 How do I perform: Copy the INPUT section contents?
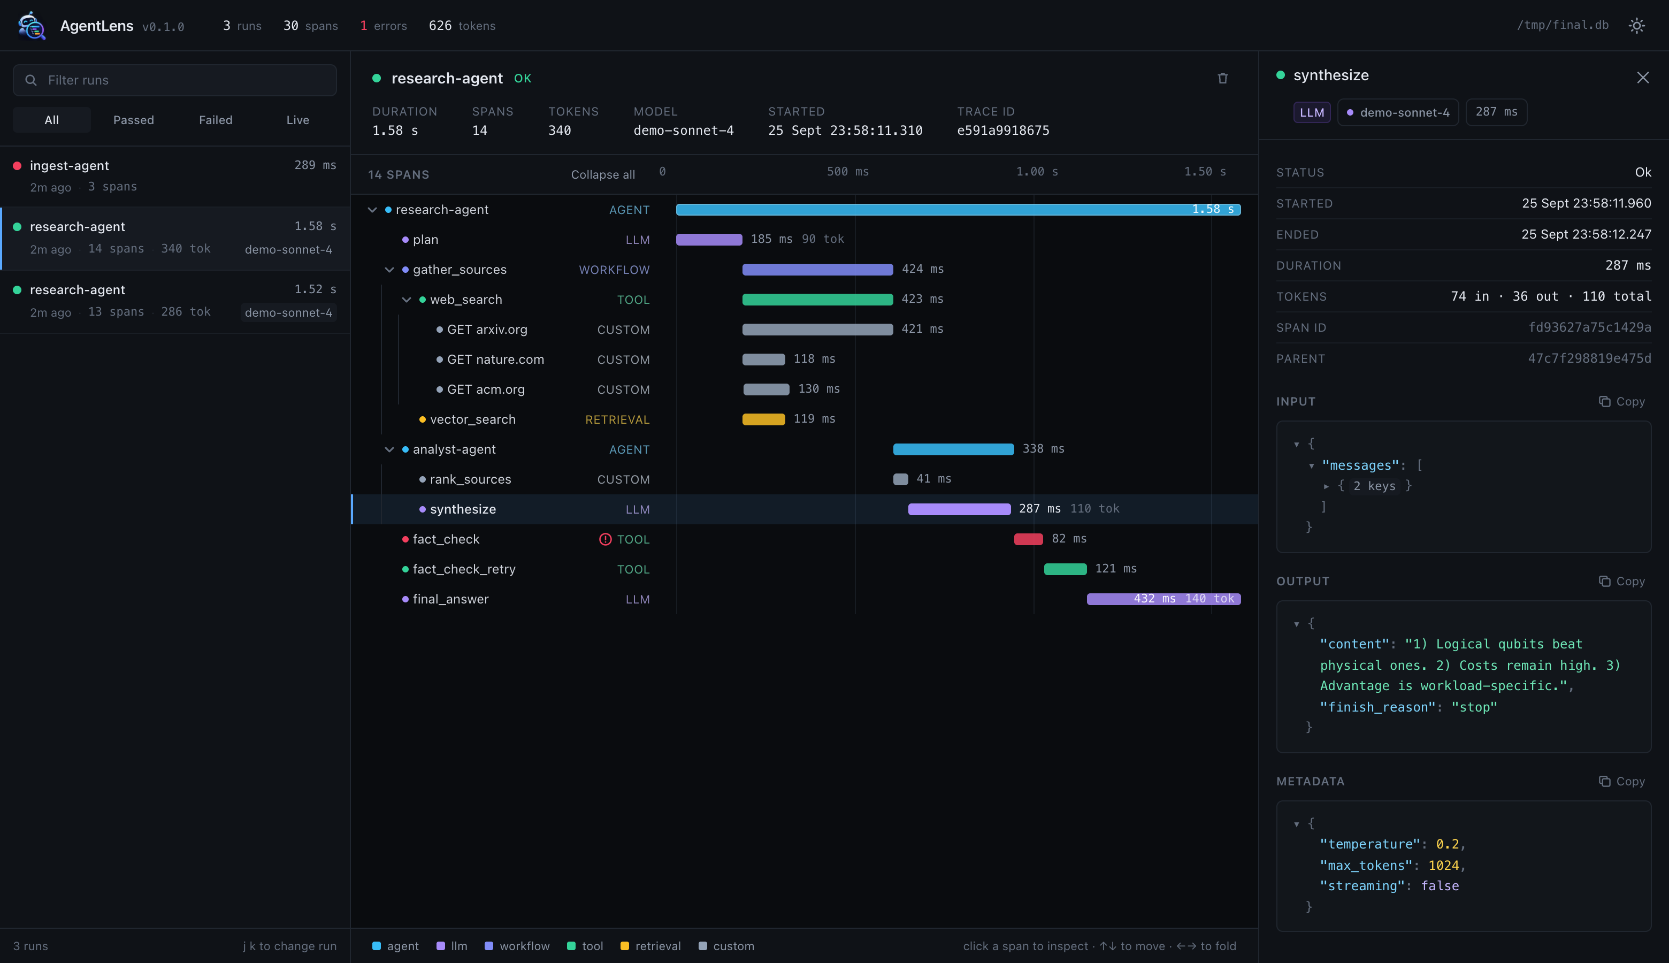(1621, 401)
